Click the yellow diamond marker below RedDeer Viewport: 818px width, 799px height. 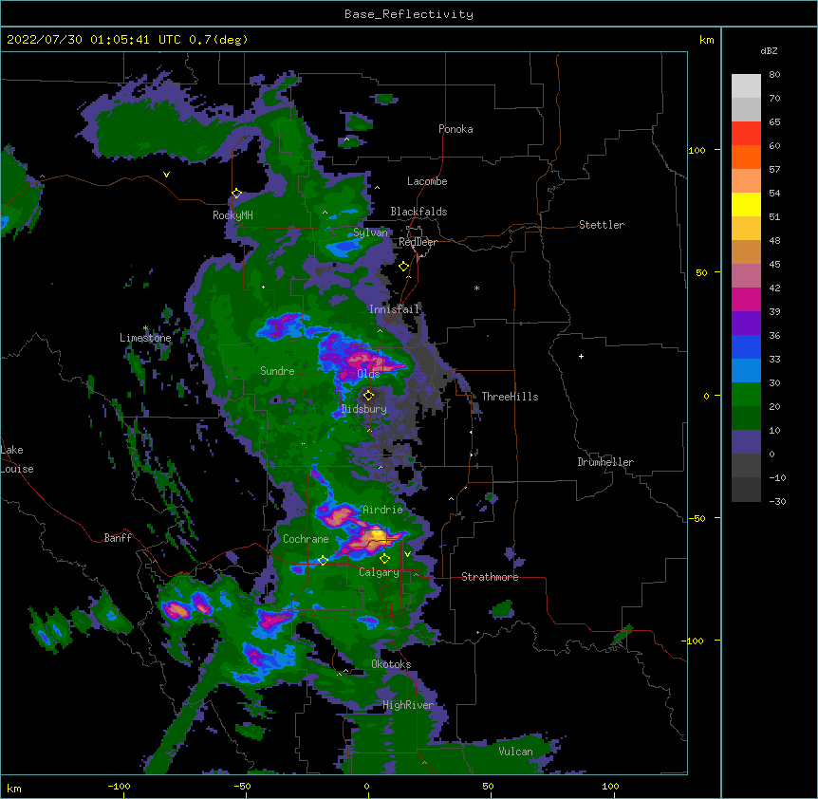tap(403, 267)
